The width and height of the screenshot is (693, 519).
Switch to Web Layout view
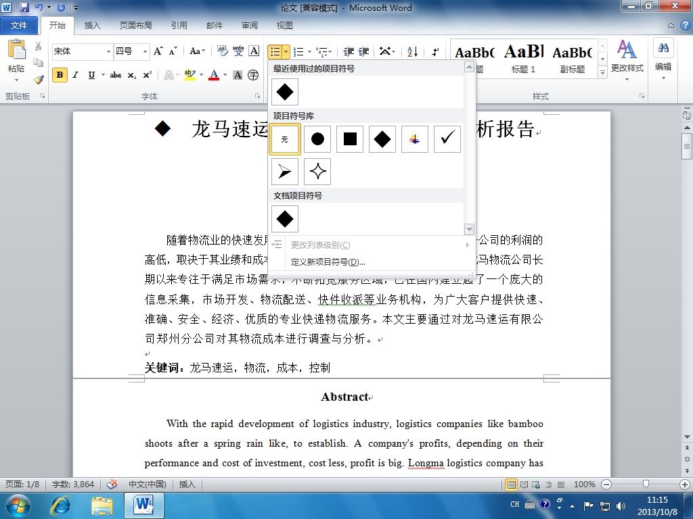click(536, 485)
